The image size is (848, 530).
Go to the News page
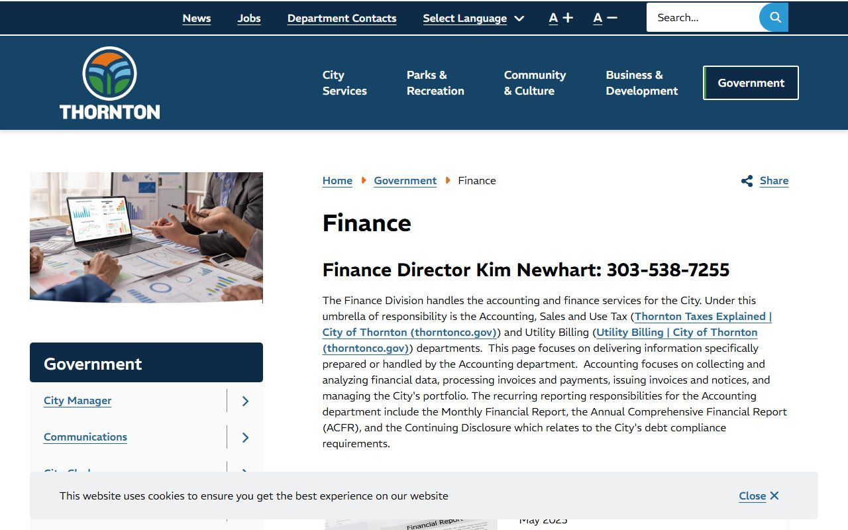point(197,19)
